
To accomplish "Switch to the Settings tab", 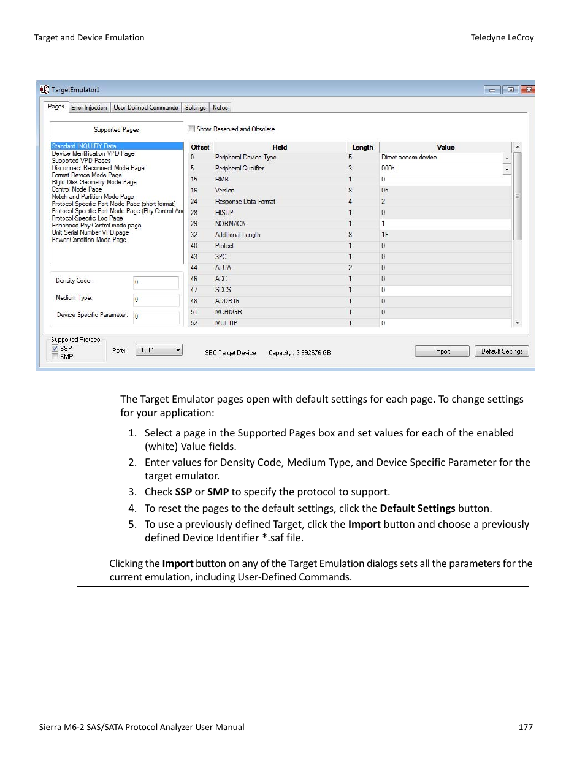I will [x=196, y=107].
